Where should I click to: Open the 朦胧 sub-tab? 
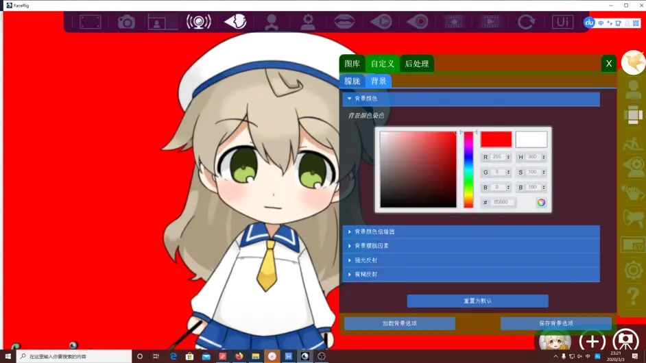[x=352, y=81]
